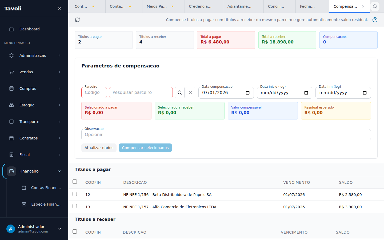Click the Total a receber R$ 18.898,00 card
Viewport: 384px width, 240px height.
287,40
